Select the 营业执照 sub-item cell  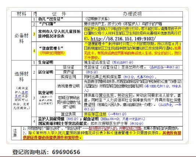(x=68, y=114)
